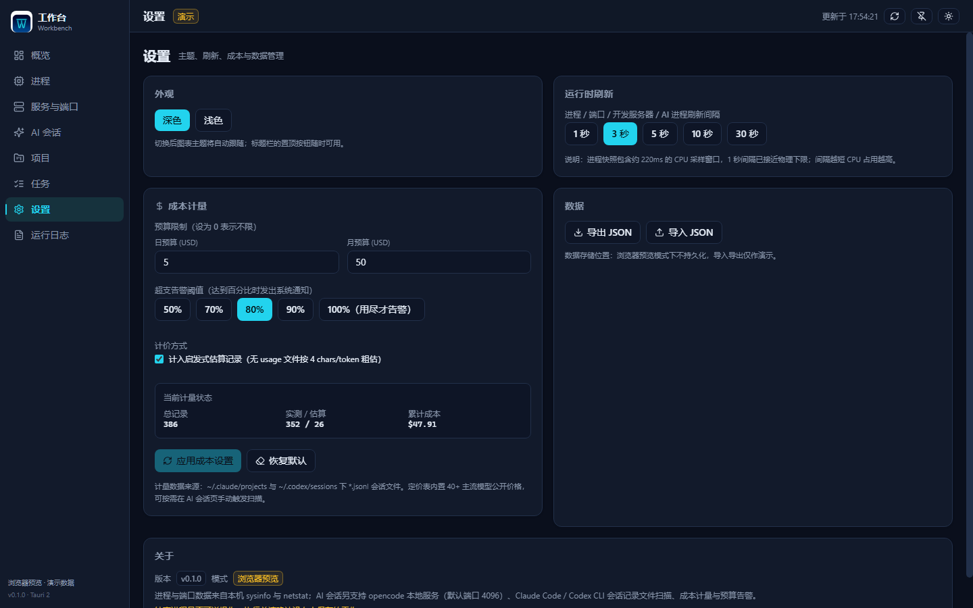Click the 任务 checklist icon in the sidebar
The width and height of the screenshot is (973, 608).
tap(19, 184)
